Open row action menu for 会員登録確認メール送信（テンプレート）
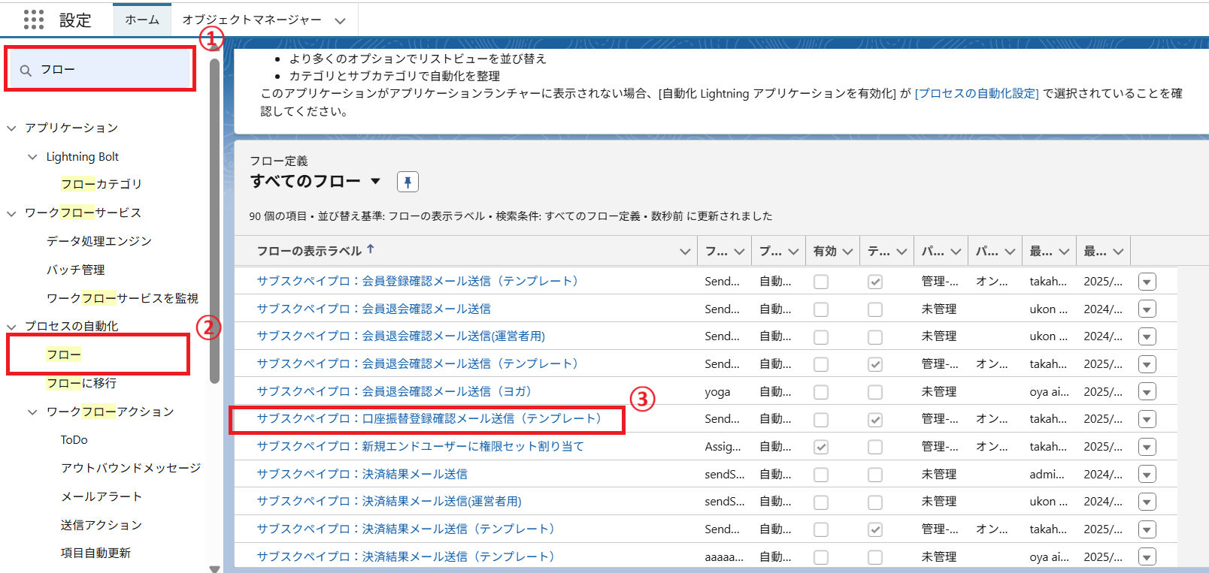The height and width of the screenshot is (573, 1209). [x=1147, y=282]
